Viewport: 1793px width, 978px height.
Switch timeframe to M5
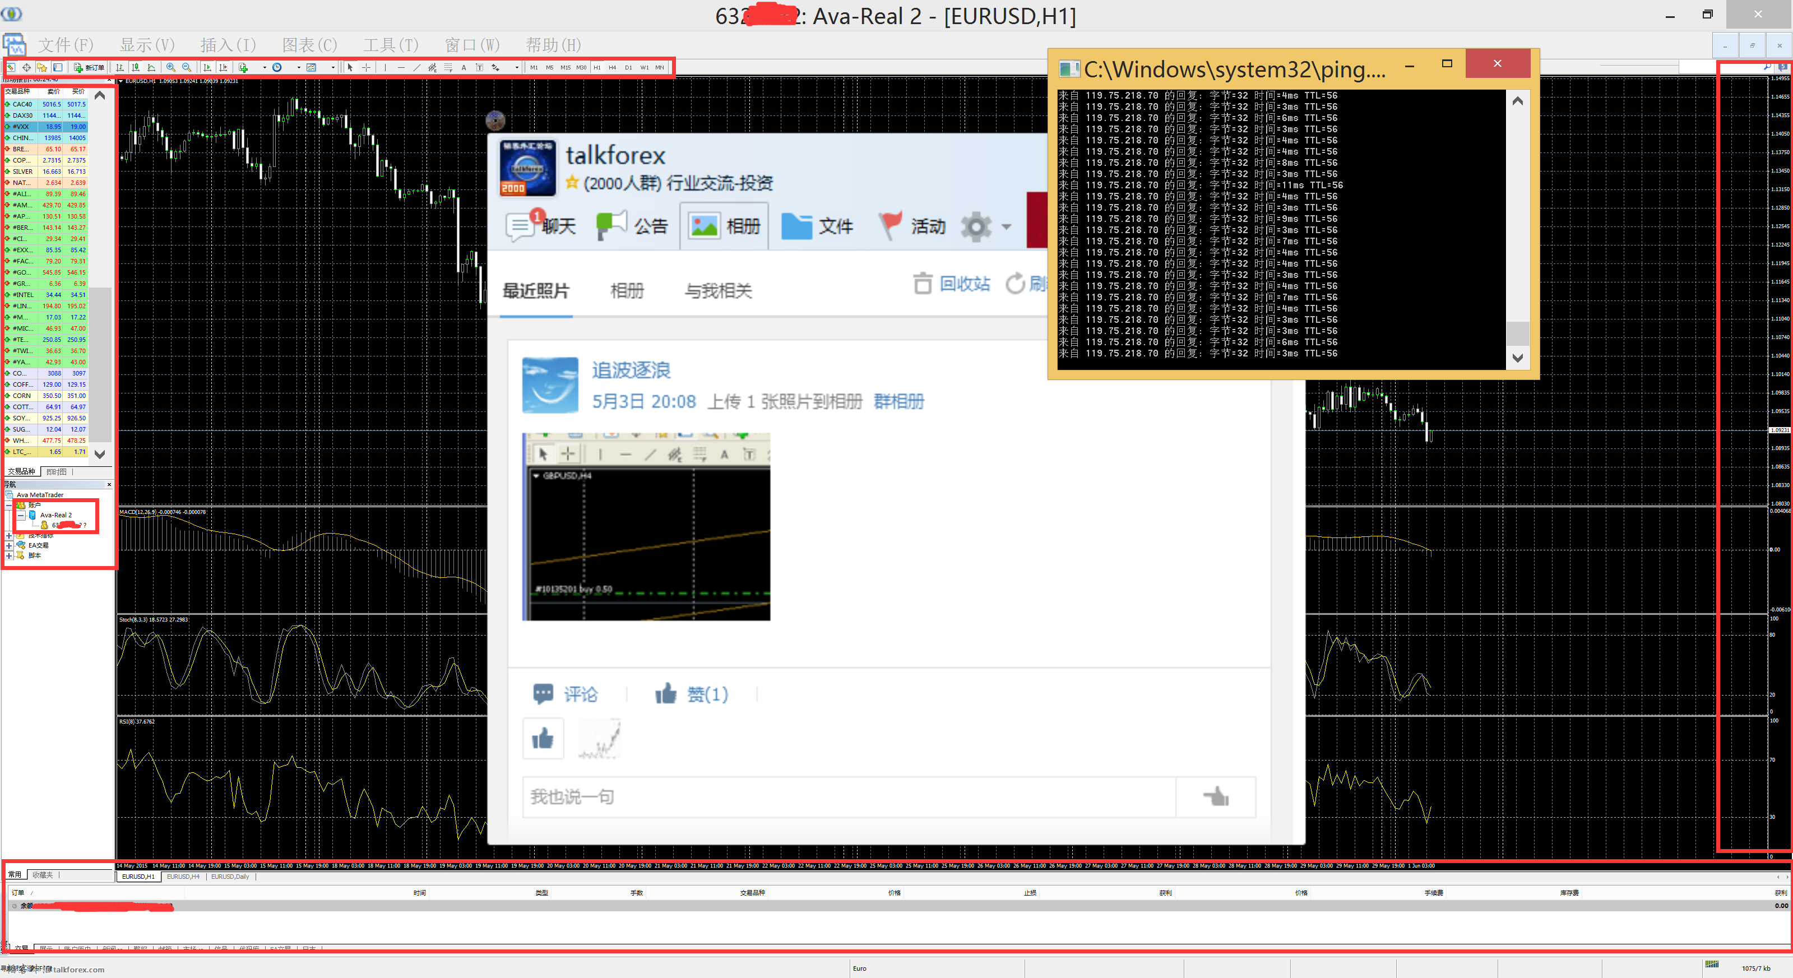[550, 67]
